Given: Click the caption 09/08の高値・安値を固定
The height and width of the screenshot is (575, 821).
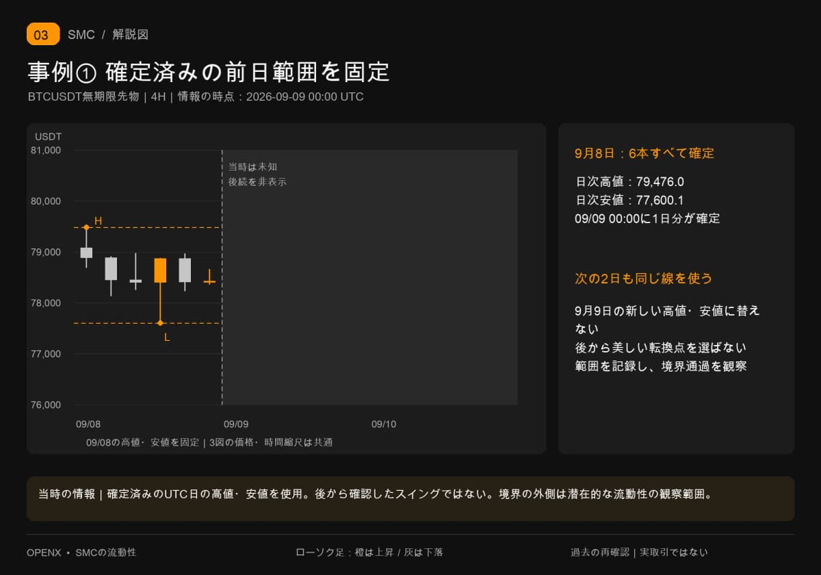Looking at the screenshot, I should point(142,442).
